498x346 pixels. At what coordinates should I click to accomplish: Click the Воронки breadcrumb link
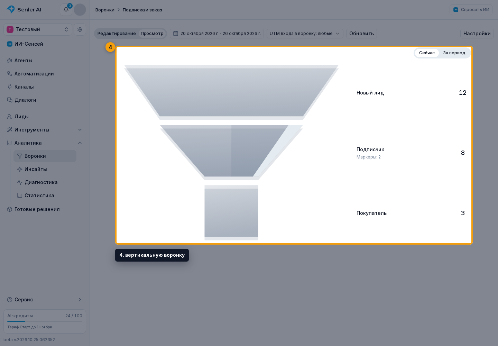point(105,10)
